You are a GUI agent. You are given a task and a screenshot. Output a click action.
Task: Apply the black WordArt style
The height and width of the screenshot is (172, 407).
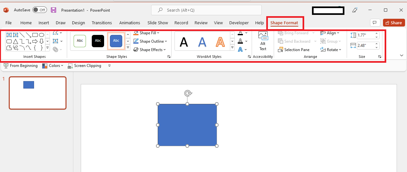(x=184, y=42)
